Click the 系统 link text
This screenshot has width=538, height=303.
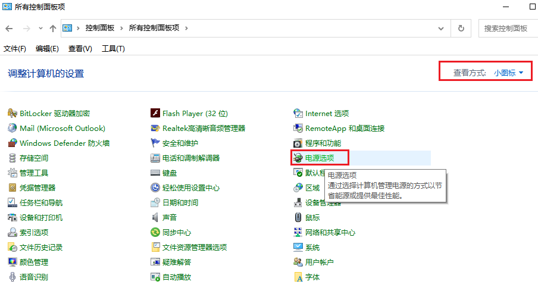[312, 248]
